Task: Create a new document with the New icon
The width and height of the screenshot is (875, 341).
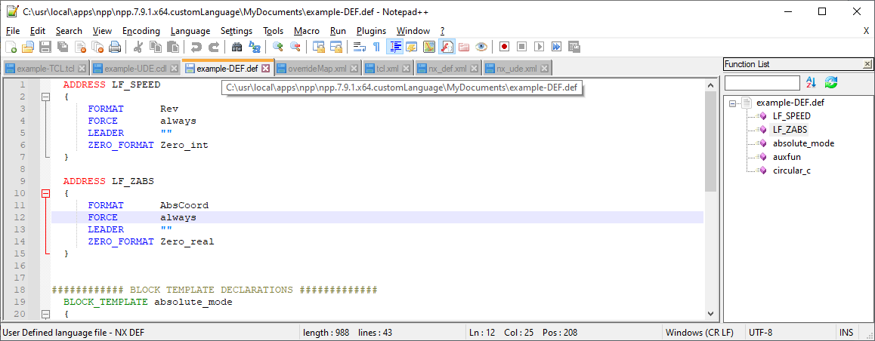Action: click(11, 47)
